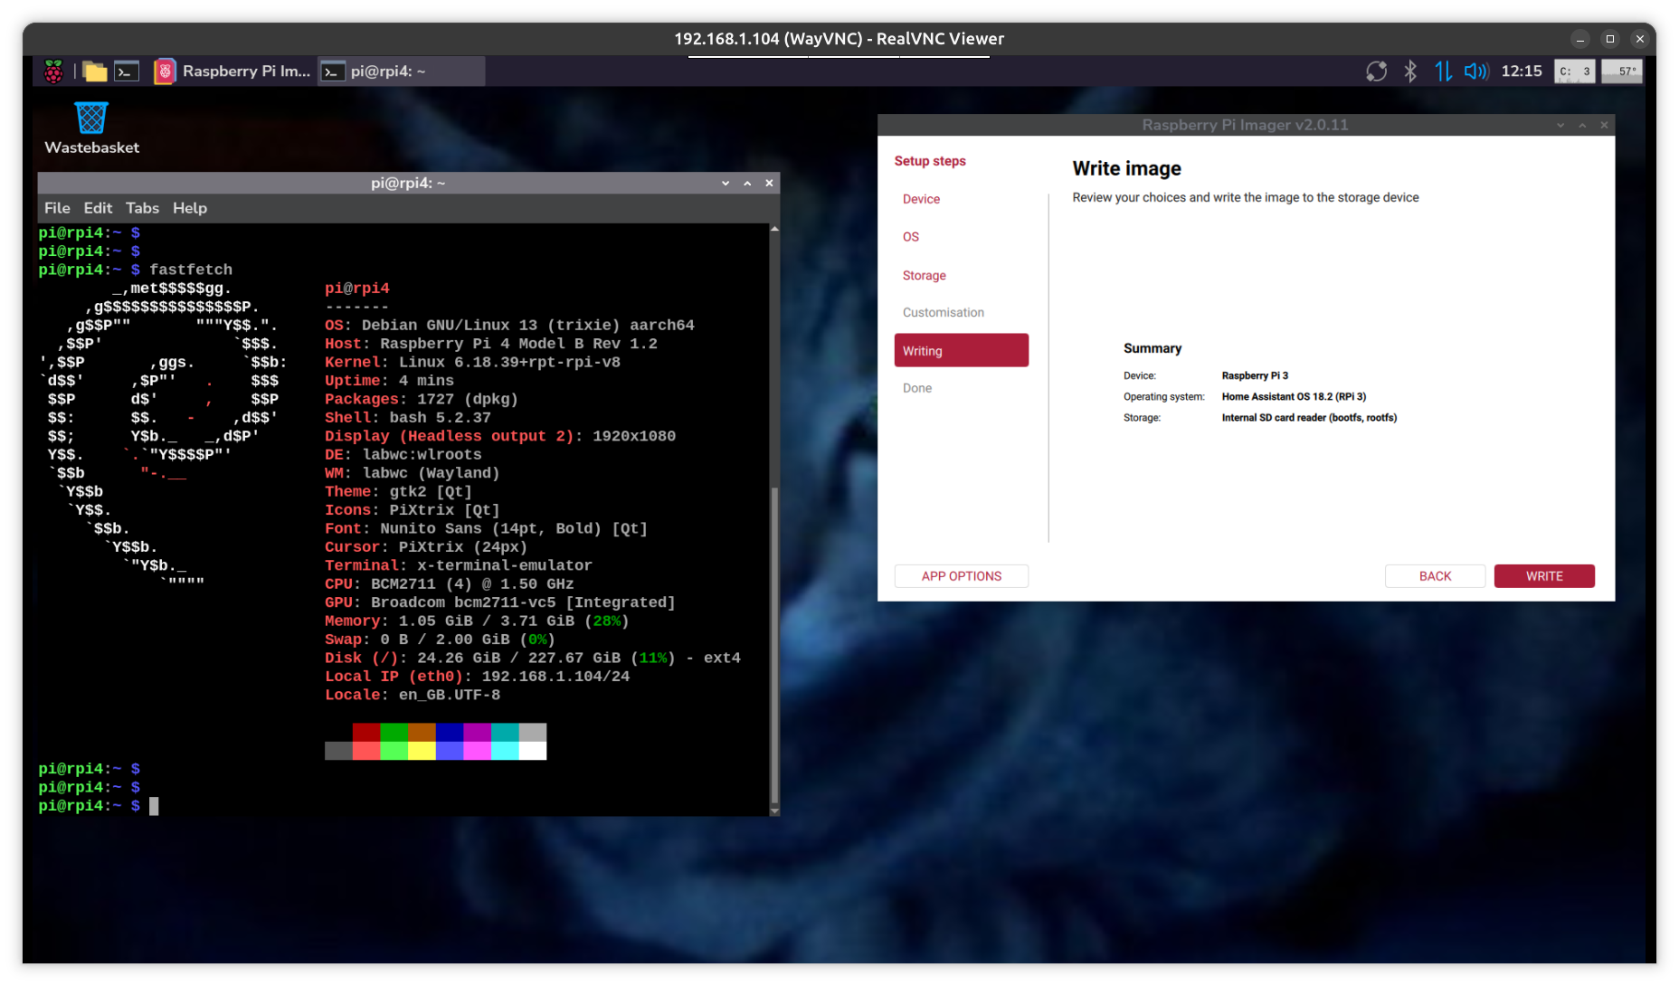Click the CPU usage monitor in the panel
The image size is (1679, 986).
pos(1574,71)
